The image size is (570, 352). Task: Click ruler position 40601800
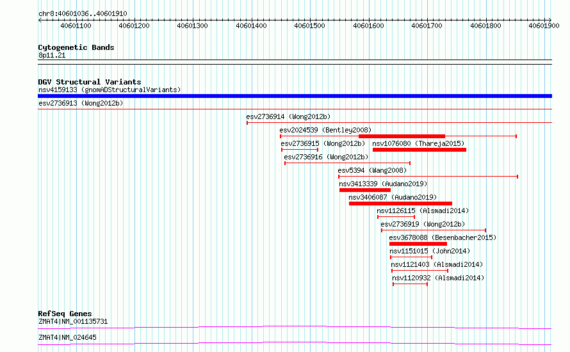(x=485, y=26)
